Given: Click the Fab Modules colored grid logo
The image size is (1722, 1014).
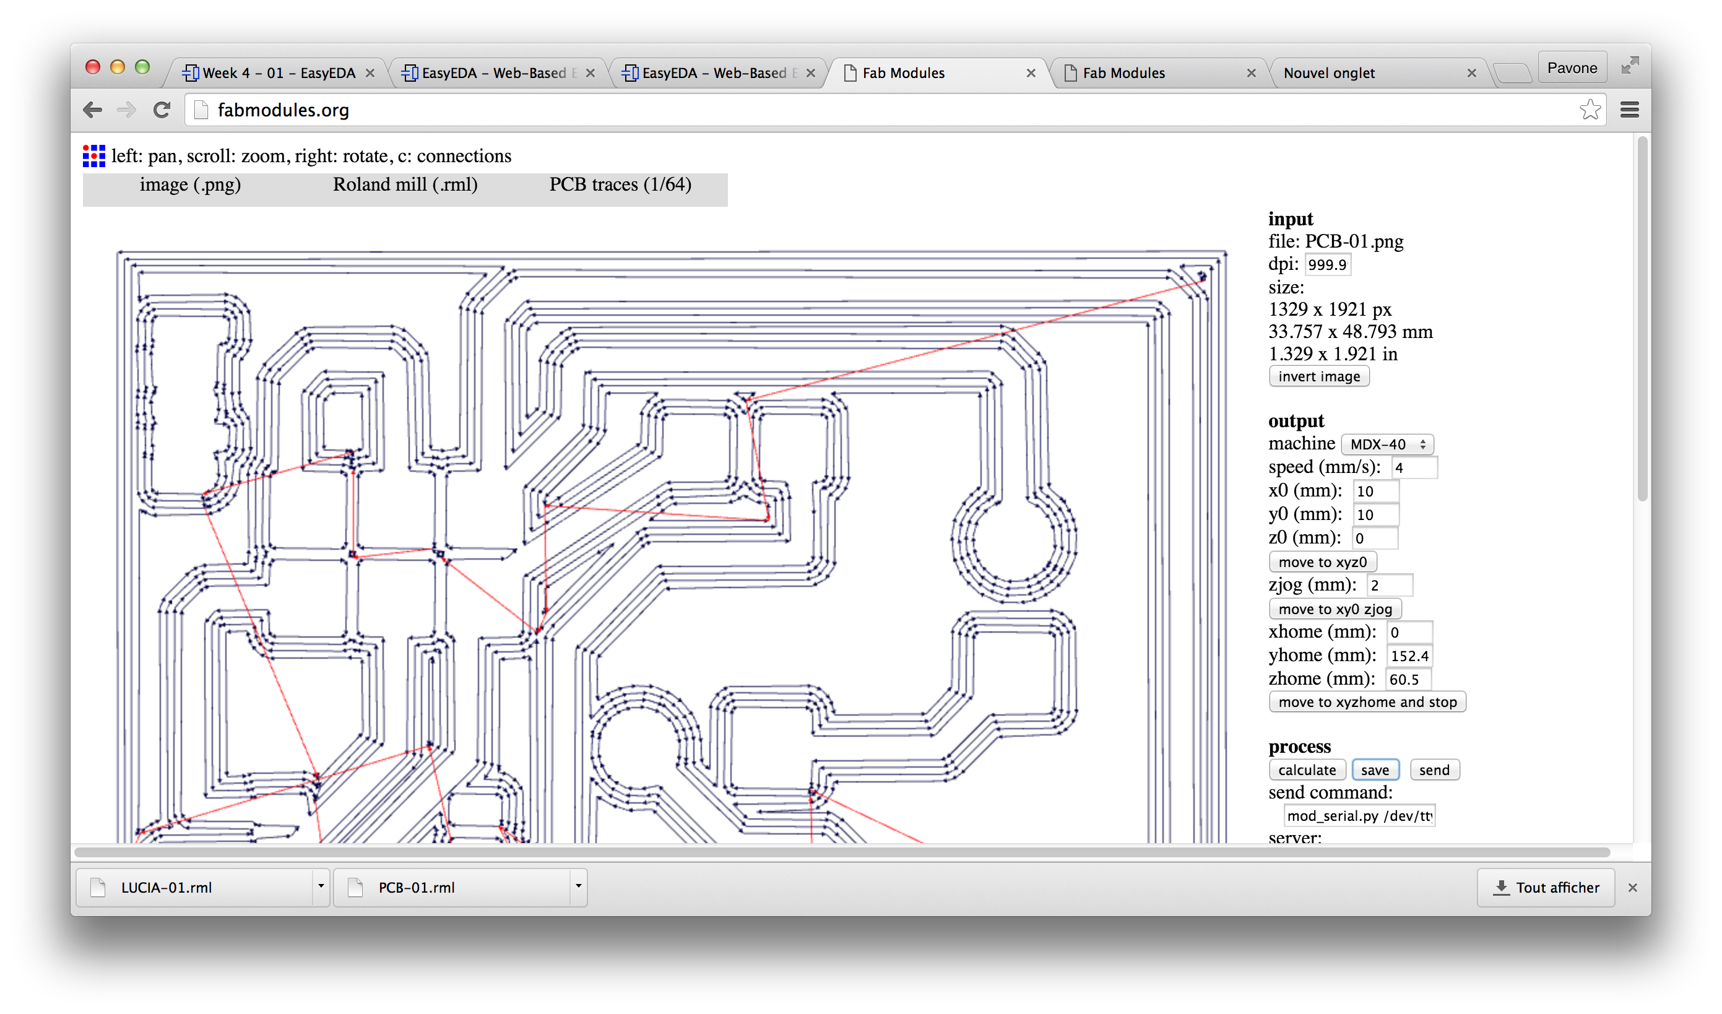Looking at the screenshot, I should pyautogui.click(x=93, y=156).
